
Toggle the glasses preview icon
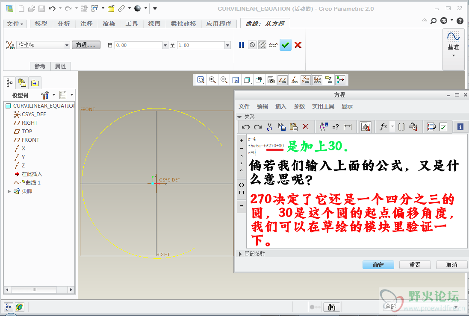pos(273,45)
